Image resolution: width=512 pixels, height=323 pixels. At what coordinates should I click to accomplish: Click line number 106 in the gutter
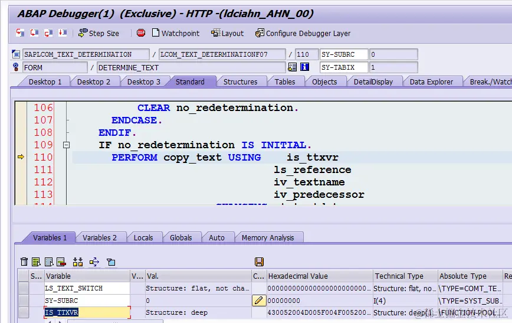[44, 107]
